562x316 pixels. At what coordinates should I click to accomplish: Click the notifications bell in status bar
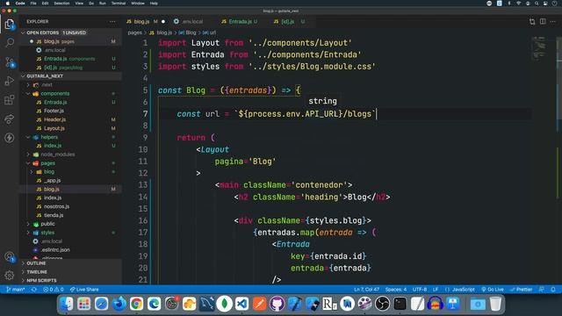click(553, 290)
